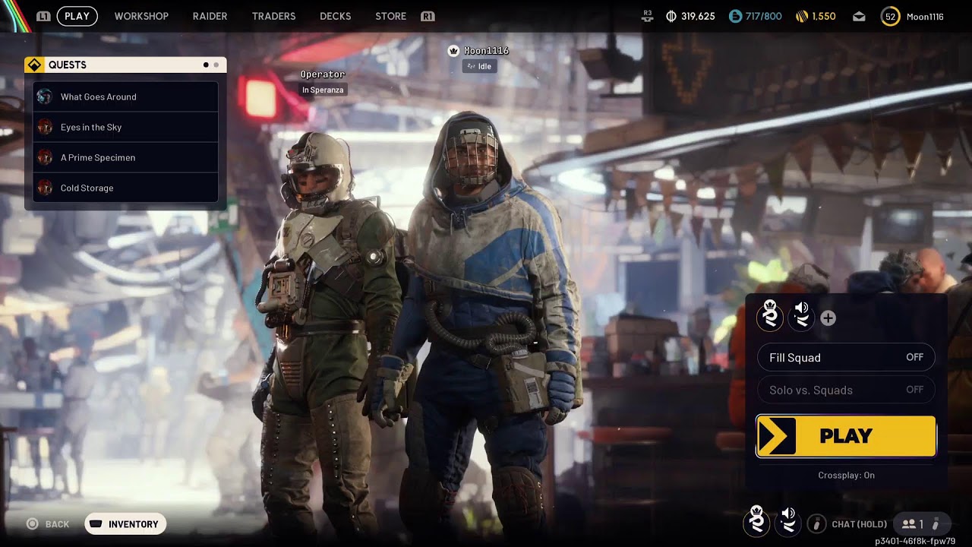Click the level 52 ring badge
This screenshot has height=547, width=972.
click(x=891, y=16)
